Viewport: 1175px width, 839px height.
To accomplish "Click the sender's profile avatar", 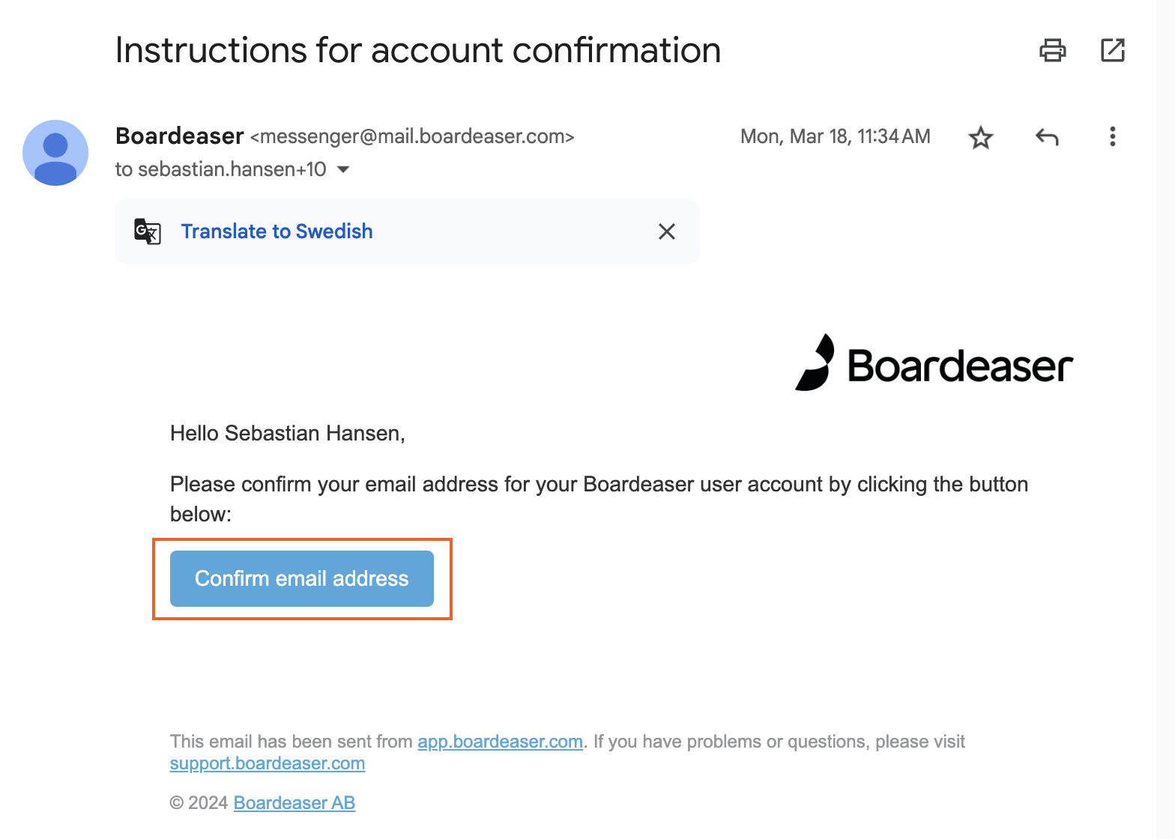I will point(55,153).
